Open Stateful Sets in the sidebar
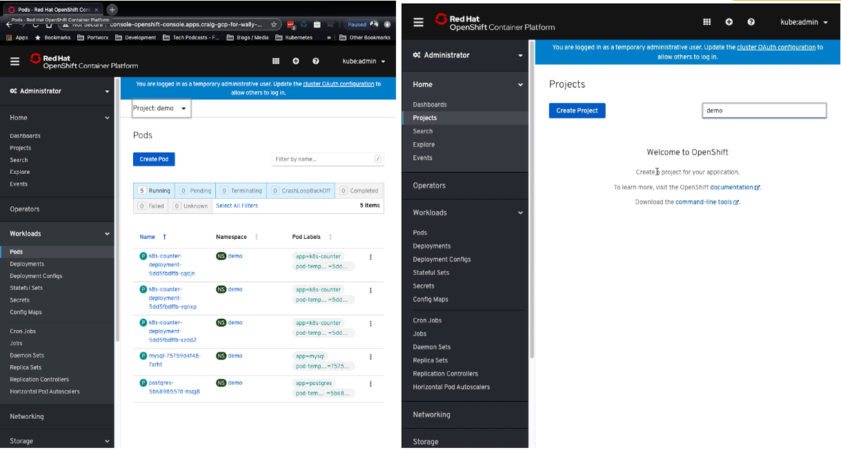The width and height of the screenshot is (841, 450). click(x=26, y=288)
